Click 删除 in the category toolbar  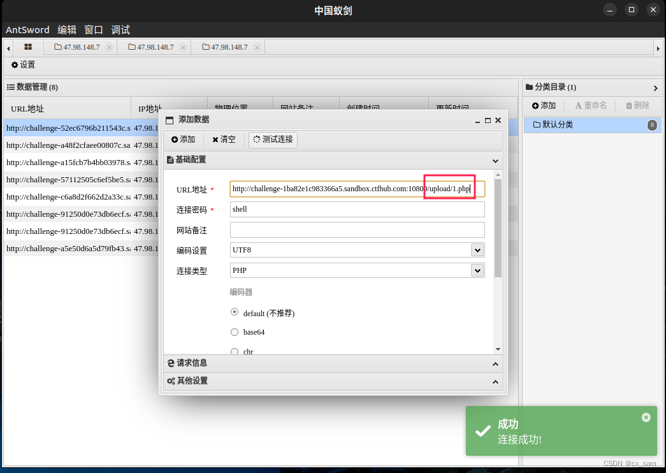tap(637, 105)
